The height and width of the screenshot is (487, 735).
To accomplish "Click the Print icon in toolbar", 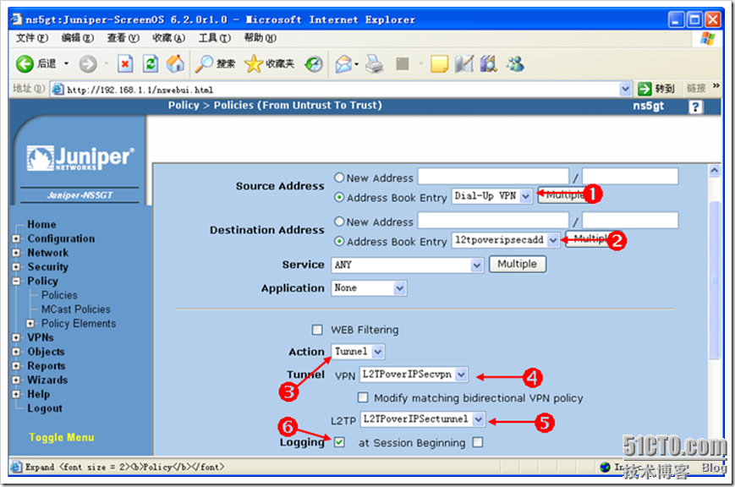I will [374, 63].
